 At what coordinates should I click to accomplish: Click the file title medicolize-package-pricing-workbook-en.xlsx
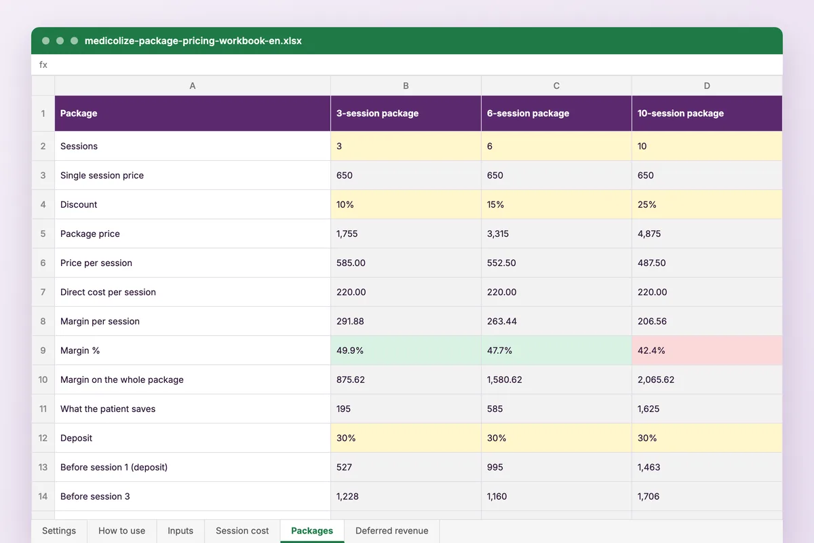coord(193,41)
